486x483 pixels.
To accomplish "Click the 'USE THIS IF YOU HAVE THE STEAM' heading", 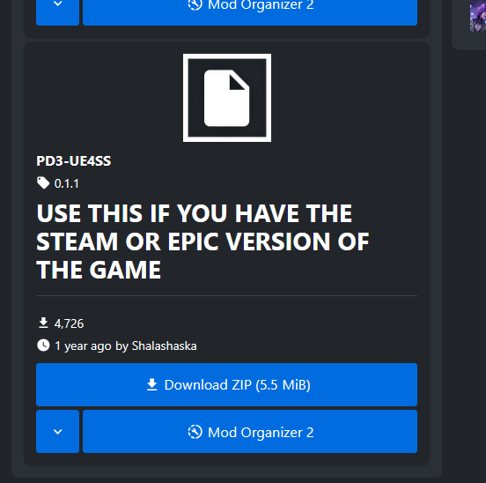I will [202, 241].
